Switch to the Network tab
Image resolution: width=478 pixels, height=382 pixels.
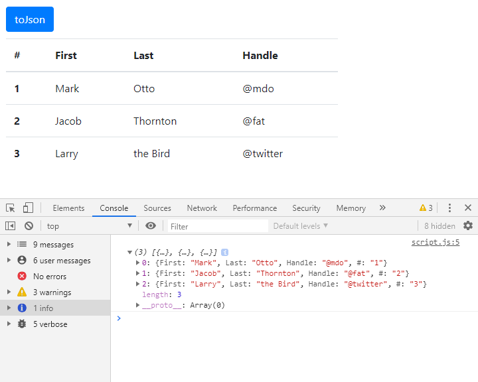pos(202,208)
